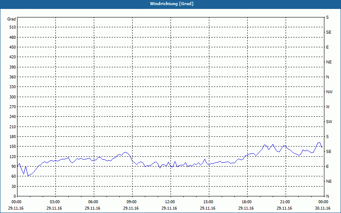Select the 30 y-axis value
Viewport: 341px width, 213px height.
[x=14, y=186]
